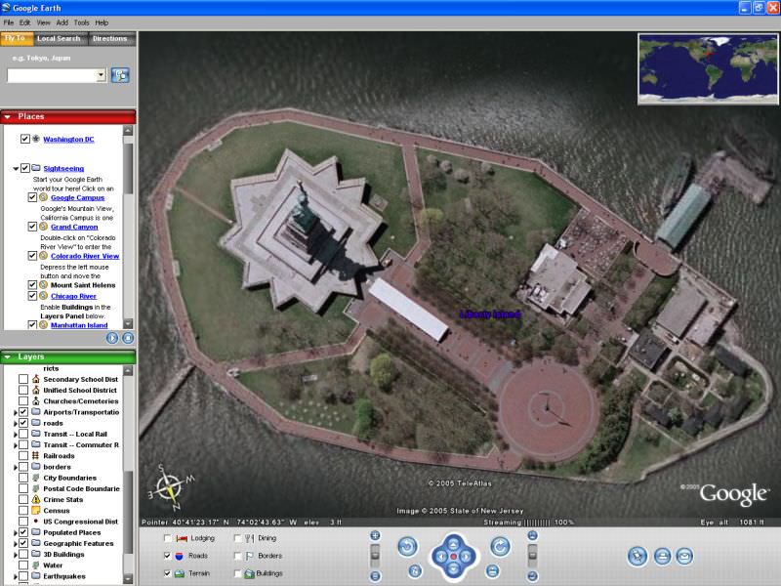Open the Colorado River View link
Image resolution: width=781 pixels, height=586 pixels.
[x=85, y=256]
